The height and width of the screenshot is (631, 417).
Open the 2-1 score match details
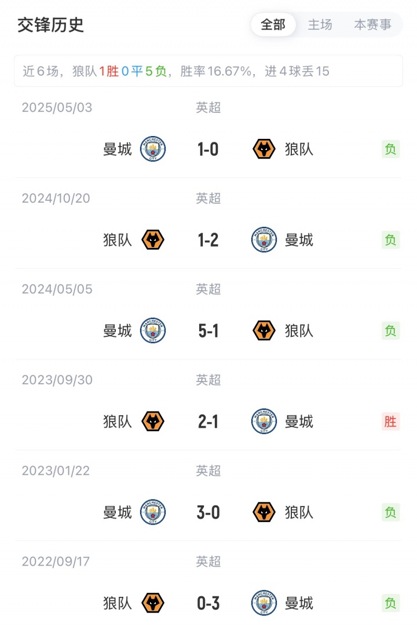tap(208, 421)
